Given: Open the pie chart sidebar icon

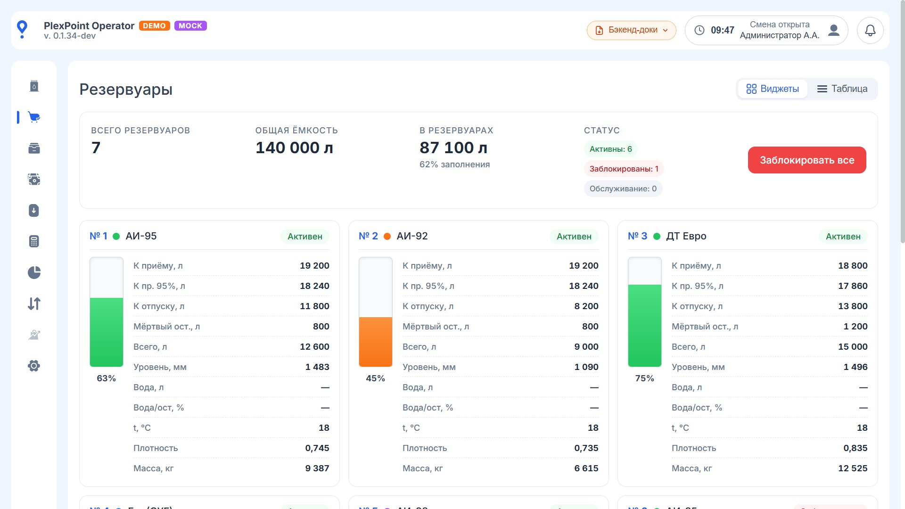Looking at the screenshot, I should click(34, 272).
